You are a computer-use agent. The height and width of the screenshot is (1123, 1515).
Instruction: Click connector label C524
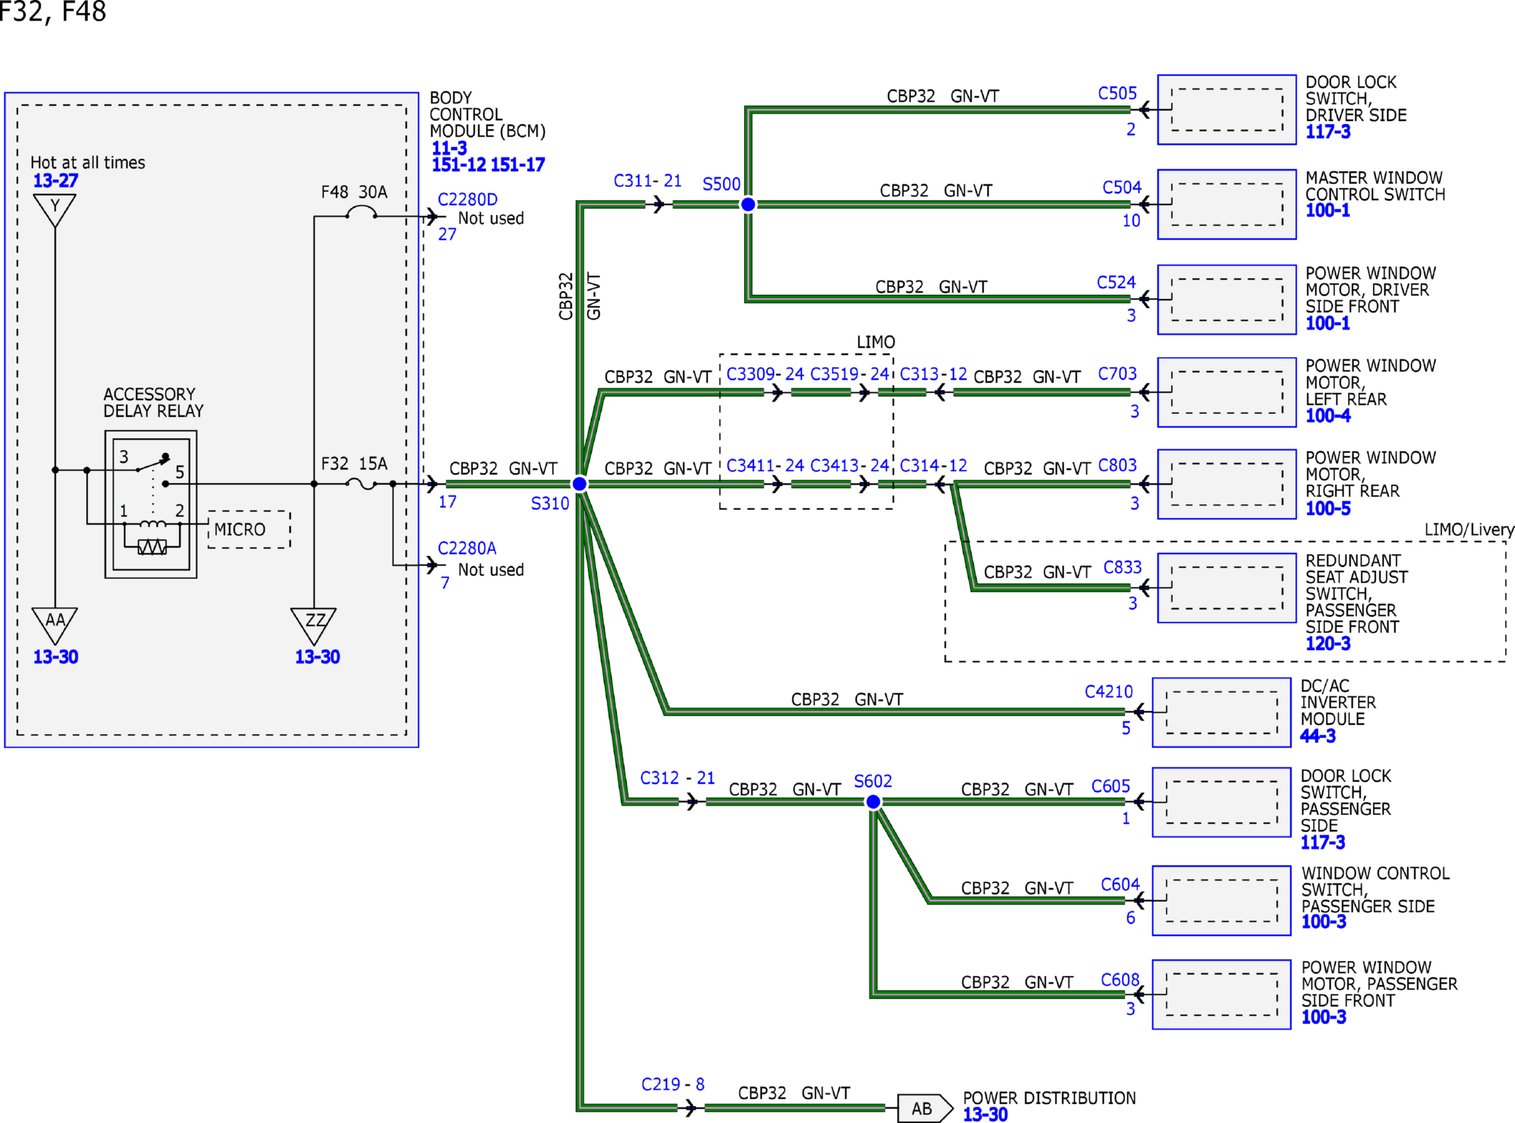(x=1116, y=282)
